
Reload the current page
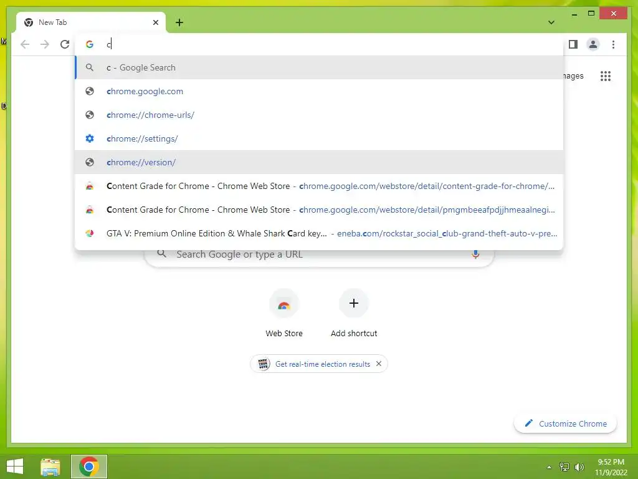click(x=65, y=44)
